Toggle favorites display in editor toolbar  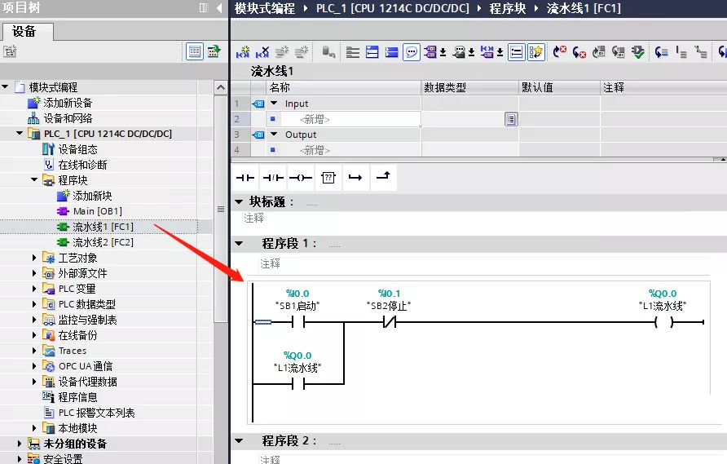[535, 52]
